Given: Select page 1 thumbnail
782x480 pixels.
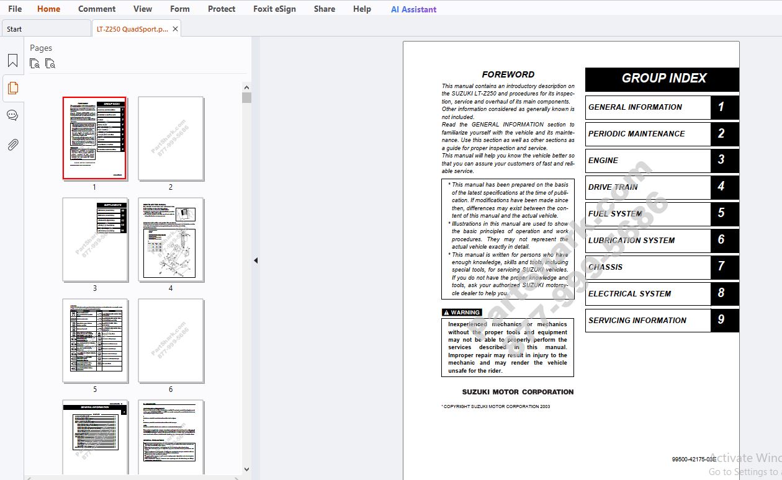Looking at the screenshot, I should tap(94, 138).
